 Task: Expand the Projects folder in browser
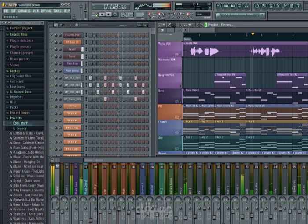pos(16,118)
